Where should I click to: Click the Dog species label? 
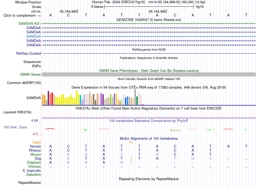click(x=38, y=158)
